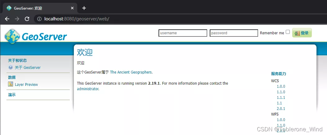Click the 演示 section heading
Screen dimensions: 327x135
click(x=12, y=95)
